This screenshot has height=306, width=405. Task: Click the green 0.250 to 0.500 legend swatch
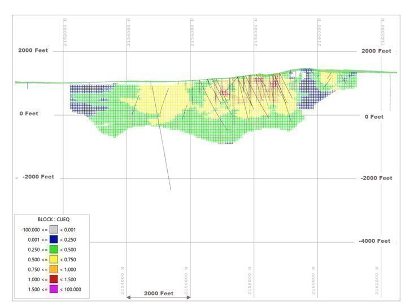click(x=54, y=250)
